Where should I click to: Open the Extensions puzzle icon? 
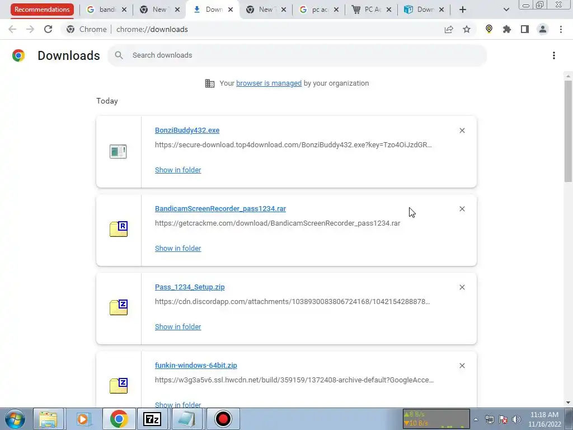(x=507, y=29)
